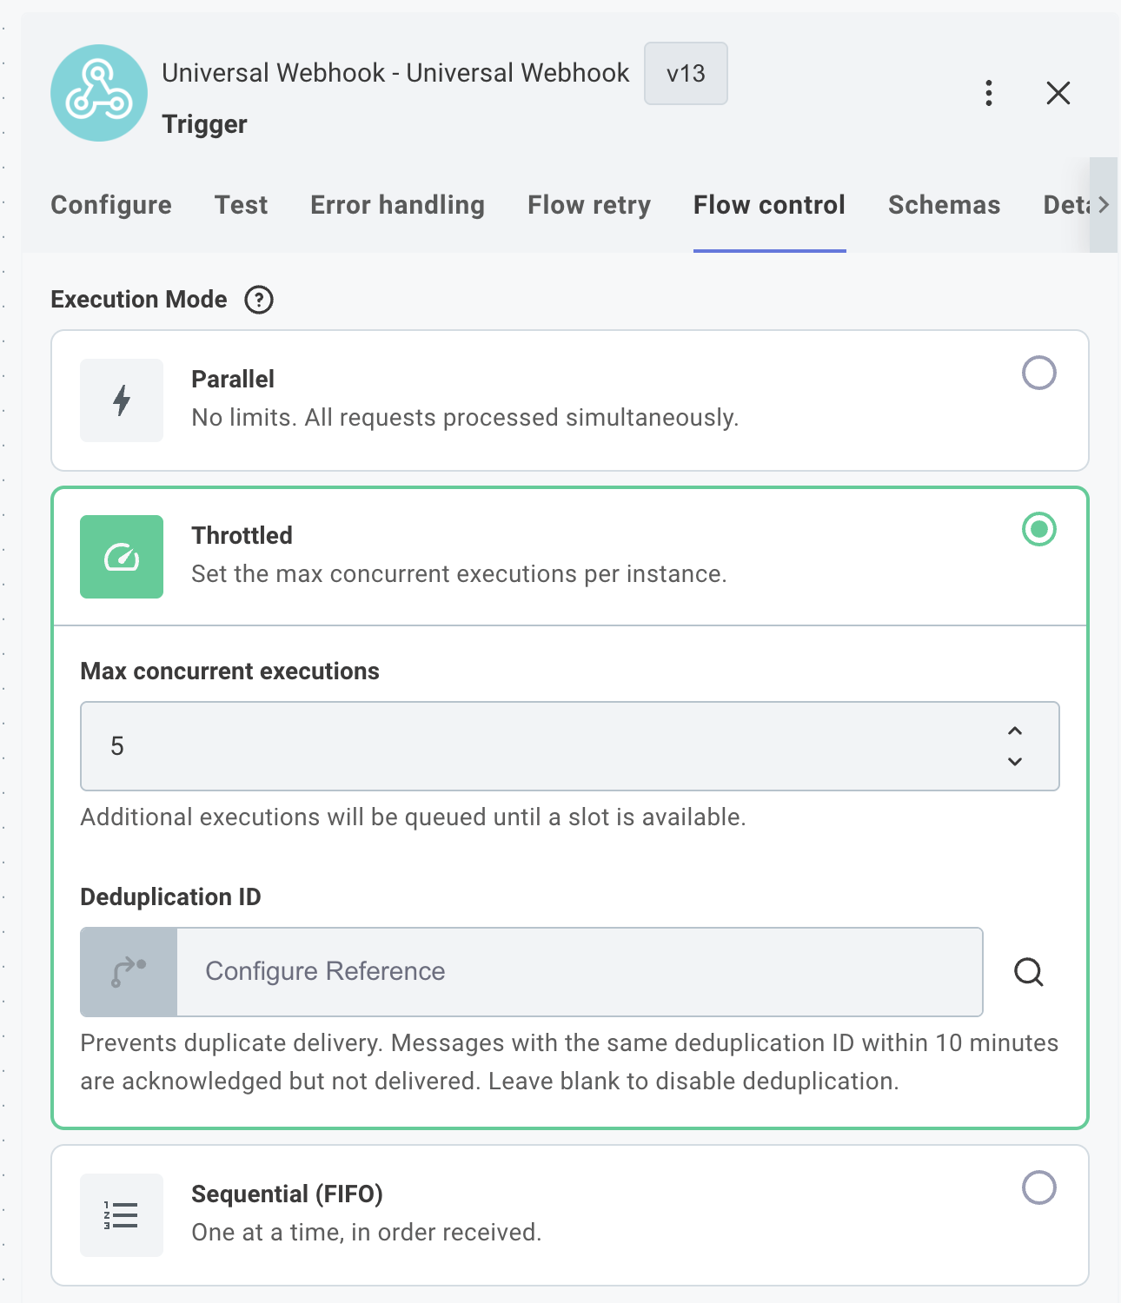This screenshot has height=1303, width=1121.
Task: Open the Execution Mode help tooltip
Action: [x=258, y=299]
